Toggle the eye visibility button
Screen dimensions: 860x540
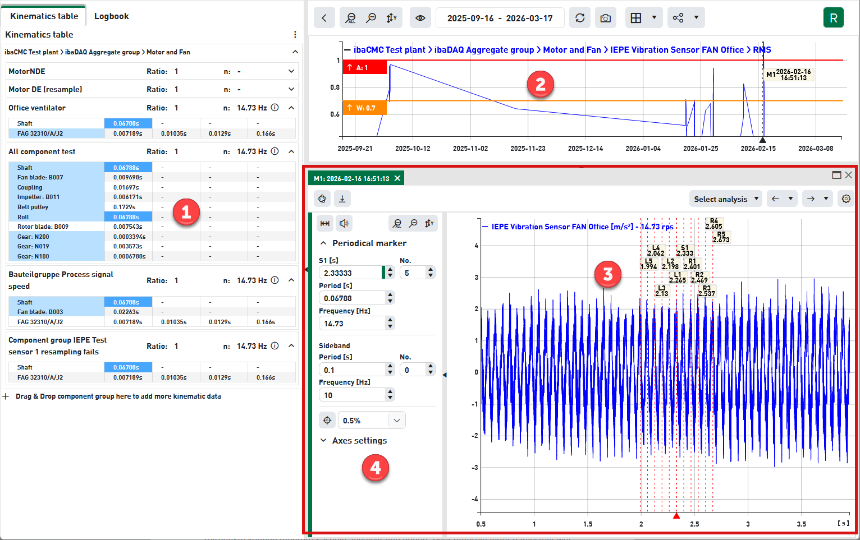pos(420,18)
